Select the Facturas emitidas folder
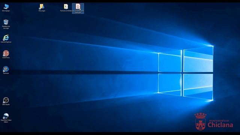This screenshot has height=135, width=240. (x=66, y=7)
